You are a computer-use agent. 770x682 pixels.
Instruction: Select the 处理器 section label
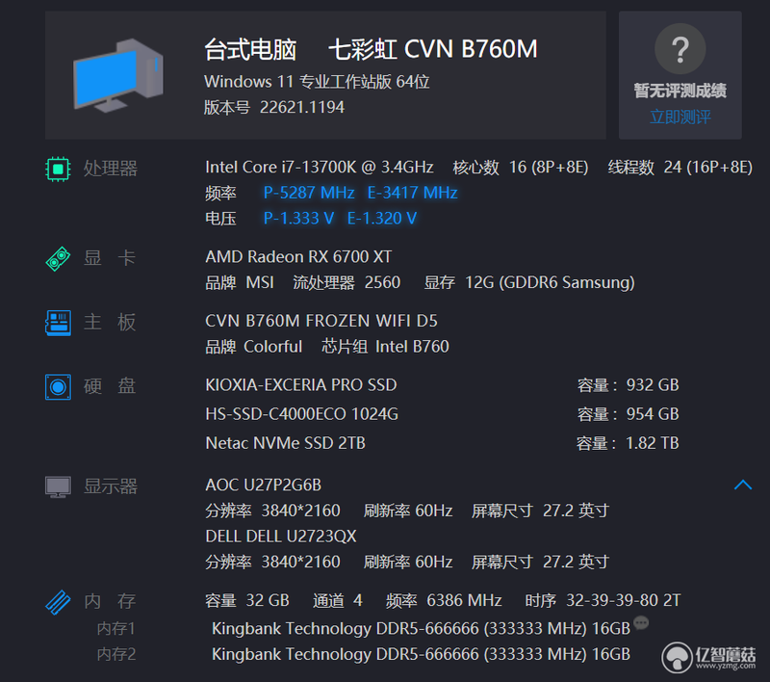(x=111, y=169)
